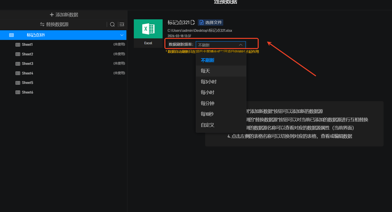The width and height of the screenshot is (392, 212).
Task: Click the 添加新数据 button
Action: tap(64, 15)
